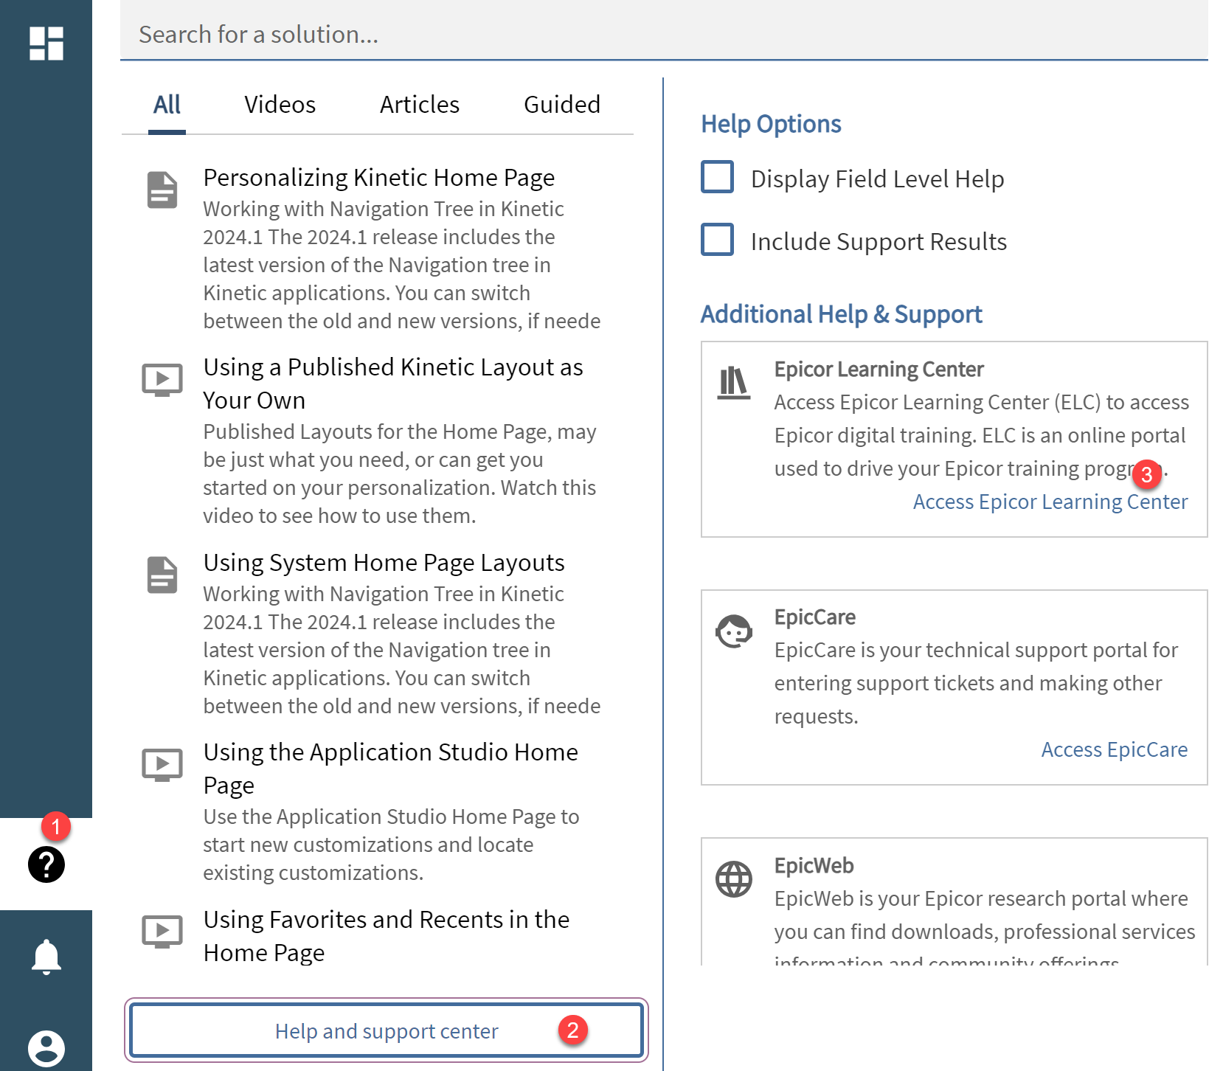Toggle Include Support Results checkbox

pyautogui.click(x=717, y=240)
